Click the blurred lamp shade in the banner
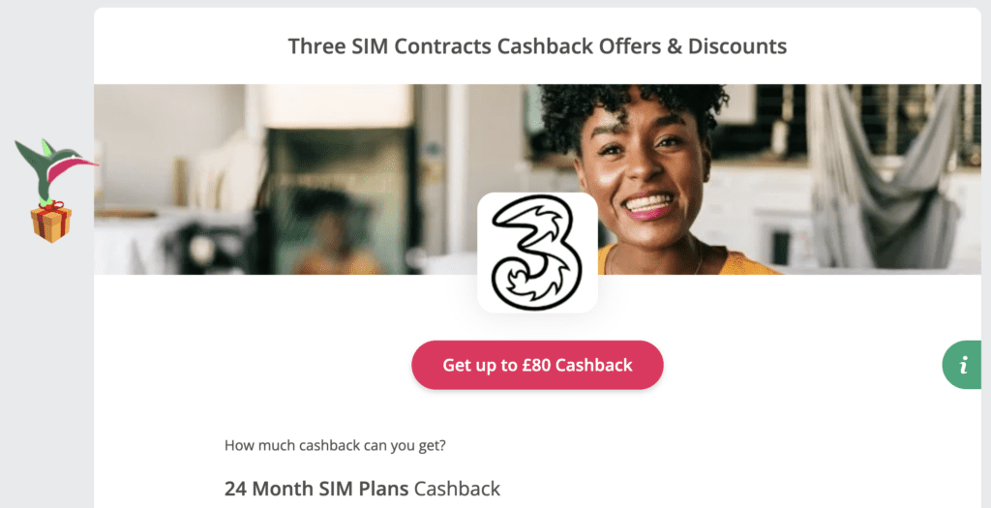This screenshot has height=508, width=991. click(x=336, y=105)
